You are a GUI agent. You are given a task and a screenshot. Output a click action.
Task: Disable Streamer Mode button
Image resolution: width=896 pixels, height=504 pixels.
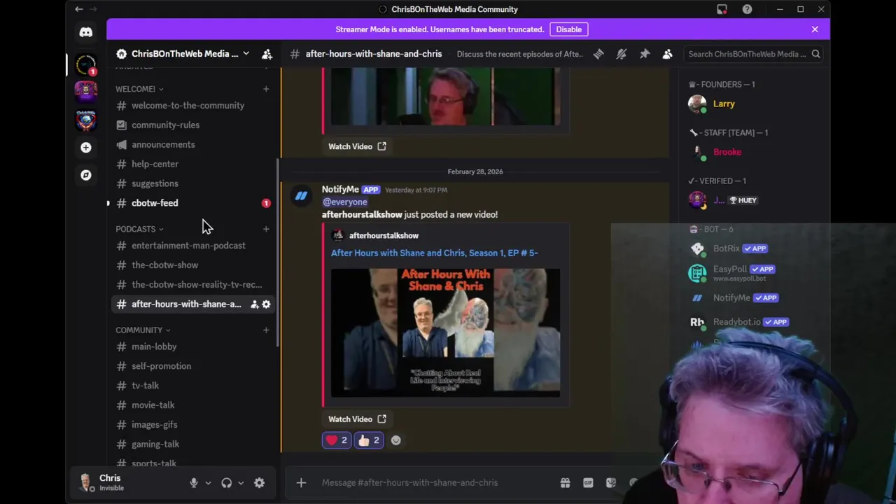coord(568,29)
